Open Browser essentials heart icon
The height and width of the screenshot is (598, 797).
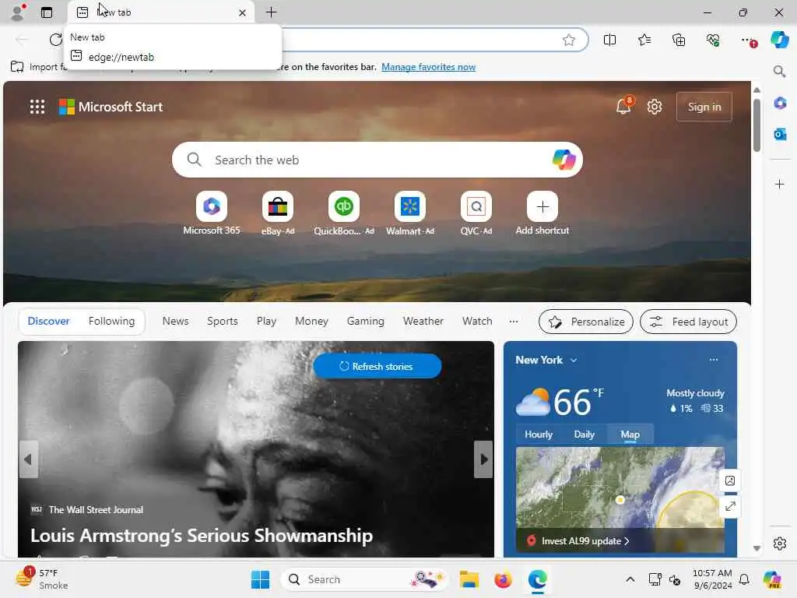[713, 40]
